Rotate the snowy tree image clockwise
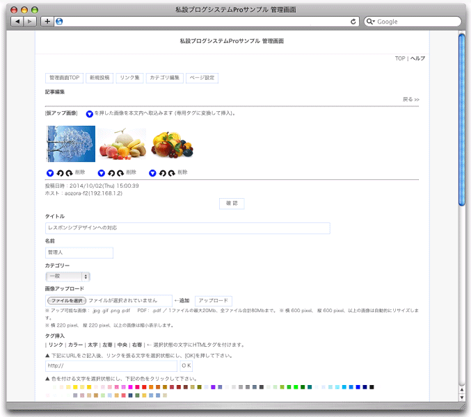 click(69, 172)
